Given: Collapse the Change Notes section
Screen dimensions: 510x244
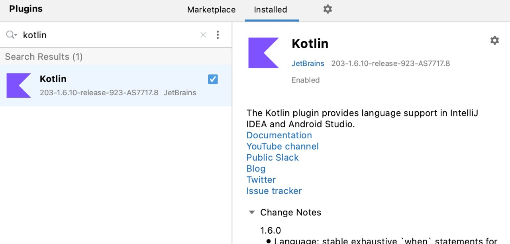Looking at the screenshot, I should pyautogui.click(x=251, y=213).
